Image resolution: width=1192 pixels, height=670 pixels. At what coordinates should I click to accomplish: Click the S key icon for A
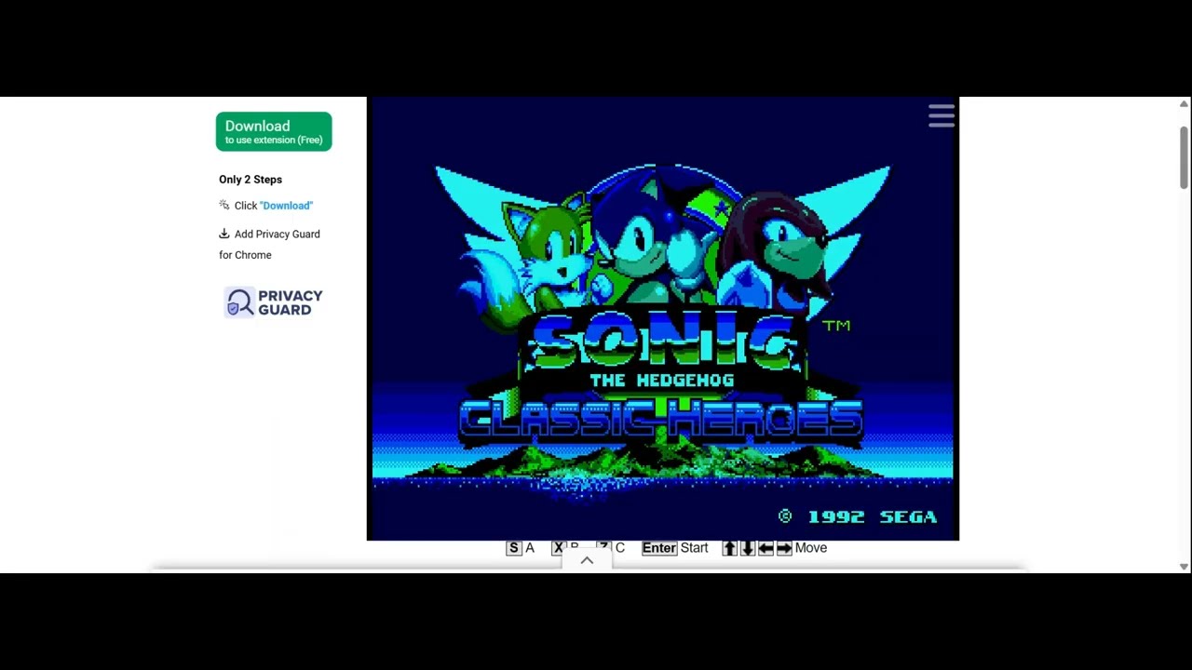(x=513, y=548)
